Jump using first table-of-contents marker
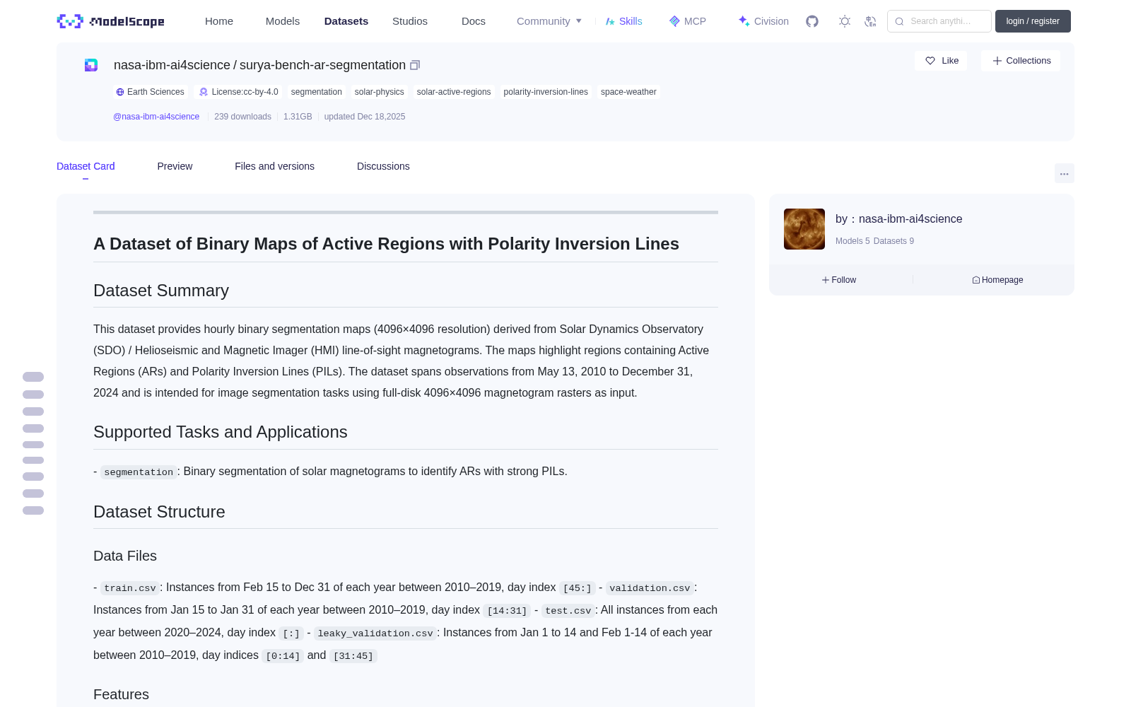The image size is (1131, 707). click(x=33, y=377)
